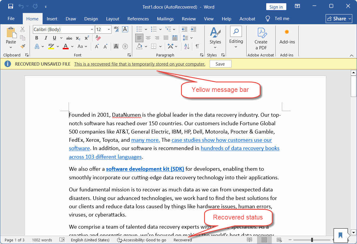Toggle Italic formatting
The width and height of the screenshot is (357, 244).
[46, 38]
